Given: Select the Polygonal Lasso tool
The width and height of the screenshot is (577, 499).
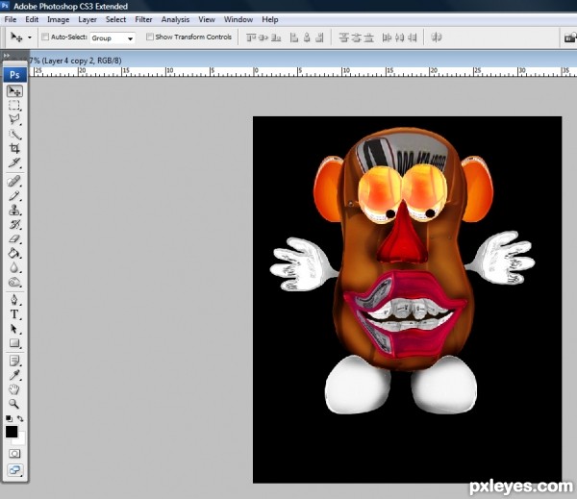Looking at the screenshot, I should point(14,119).
